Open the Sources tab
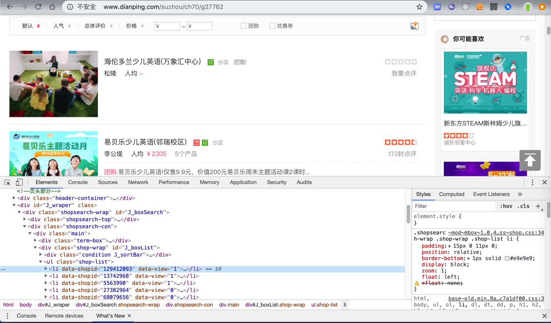 (108, 182)
